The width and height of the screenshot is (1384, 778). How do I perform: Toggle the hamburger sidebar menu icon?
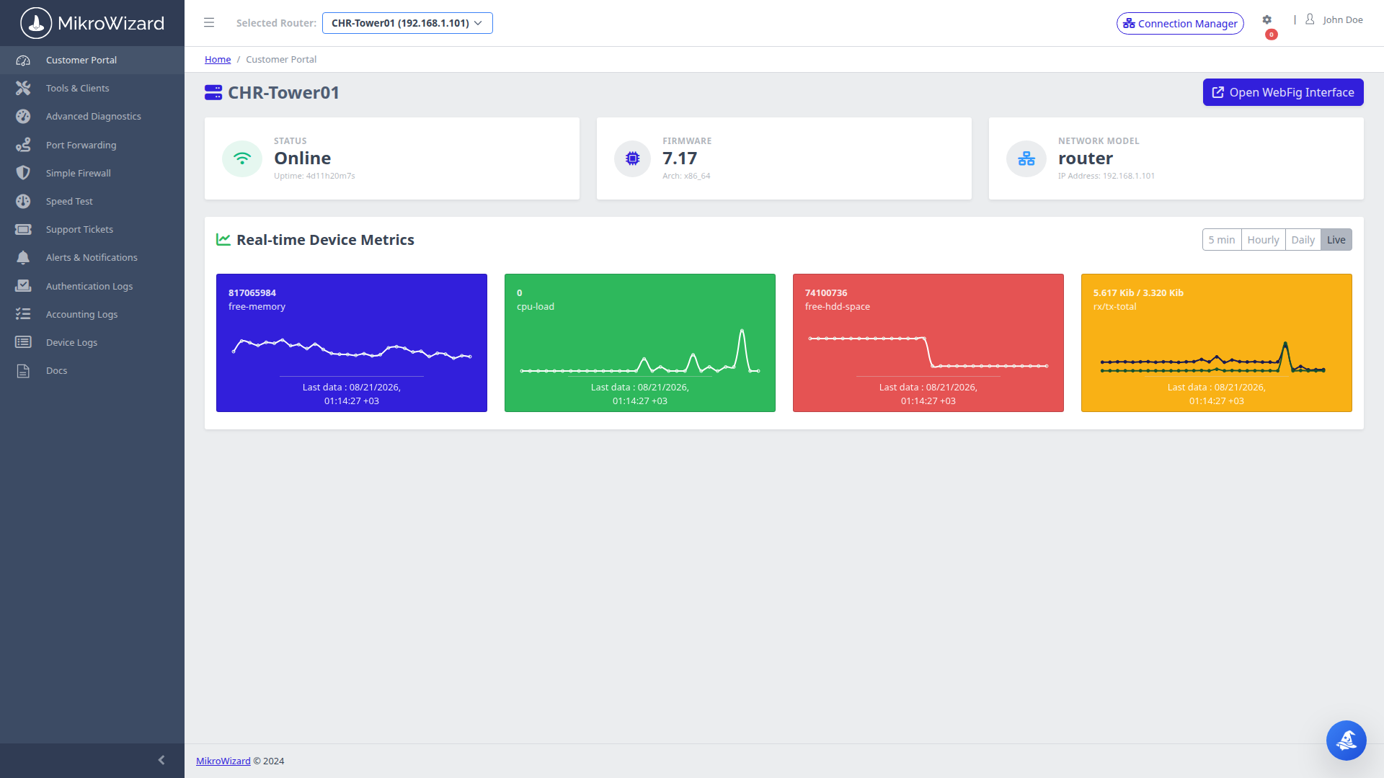click(x=209, y=22)
